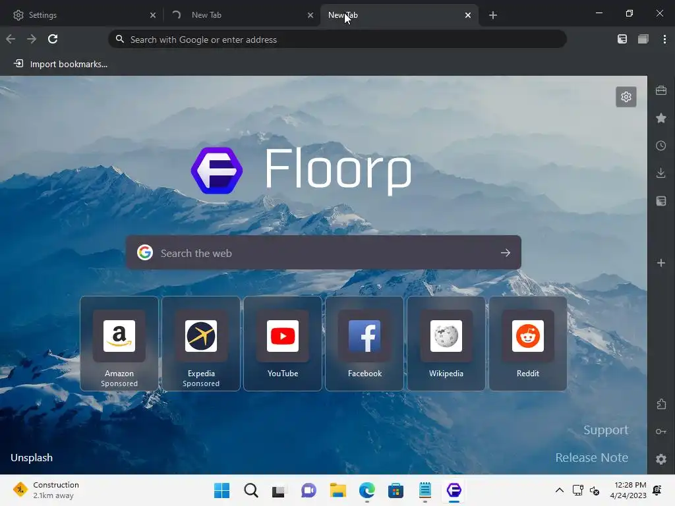Click Import bookmarks button

pos(60,64)
